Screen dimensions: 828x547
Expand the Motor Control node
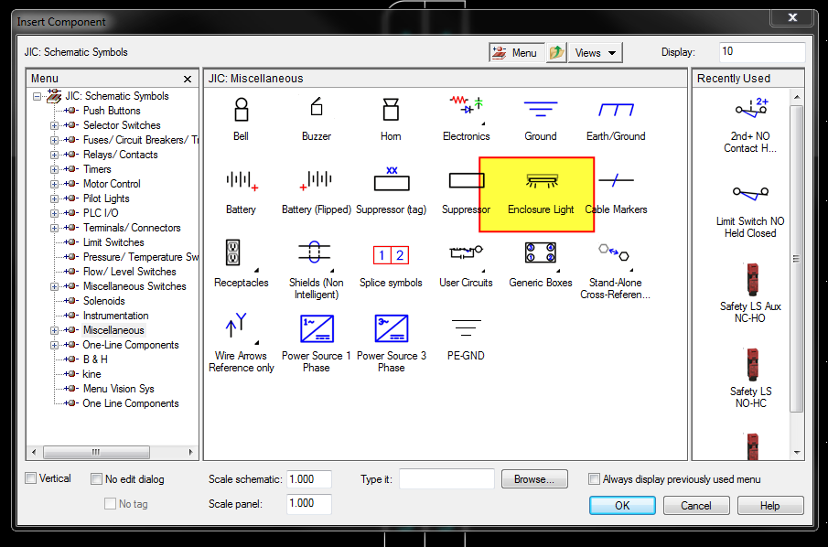pyautogui.click(x=54, y=184)
